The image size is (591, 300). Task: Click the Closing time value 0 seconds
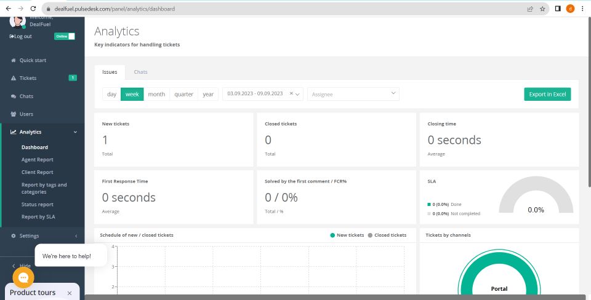point(454,140)
